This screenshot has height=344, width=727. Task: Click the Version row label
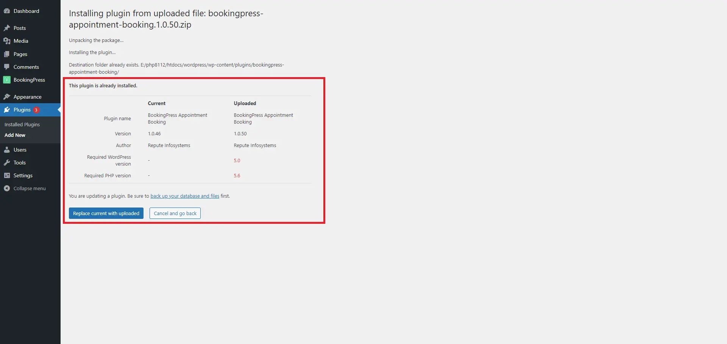(x=123, y=133)
